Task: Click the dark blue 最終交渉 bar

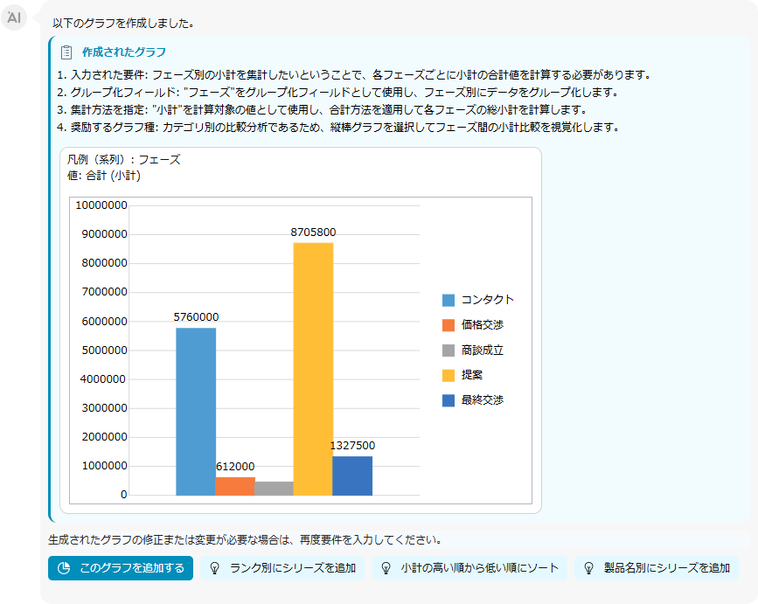Action: coord(352,476)
